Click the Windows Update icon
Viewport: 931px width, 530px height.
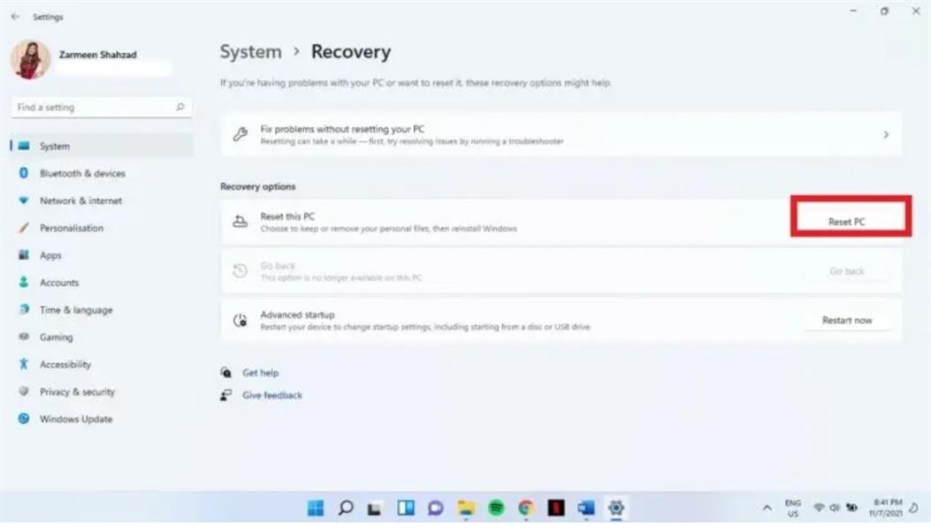24,419
